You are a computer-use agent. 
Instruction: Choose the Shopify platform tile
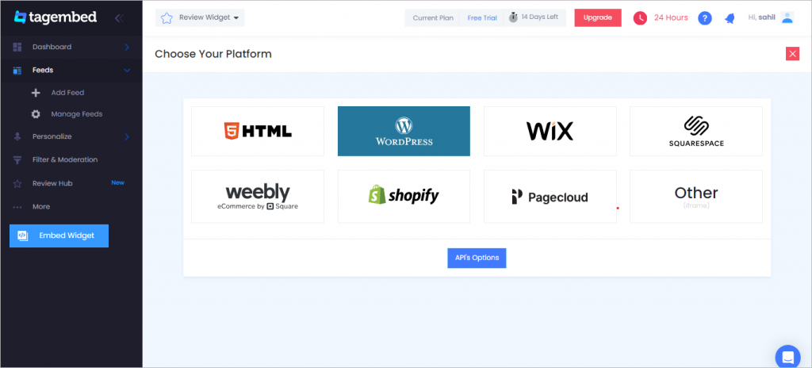pos(404,197)
